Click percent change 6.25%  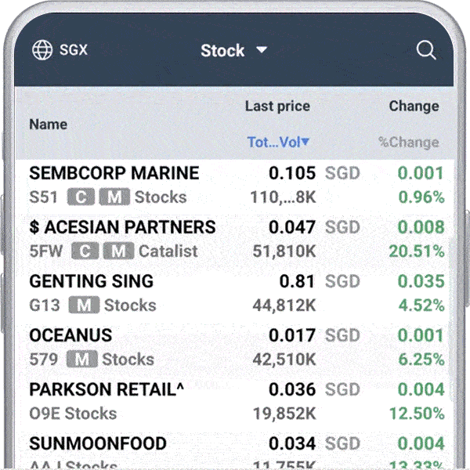pyautogui.click(x=421, y=359)
